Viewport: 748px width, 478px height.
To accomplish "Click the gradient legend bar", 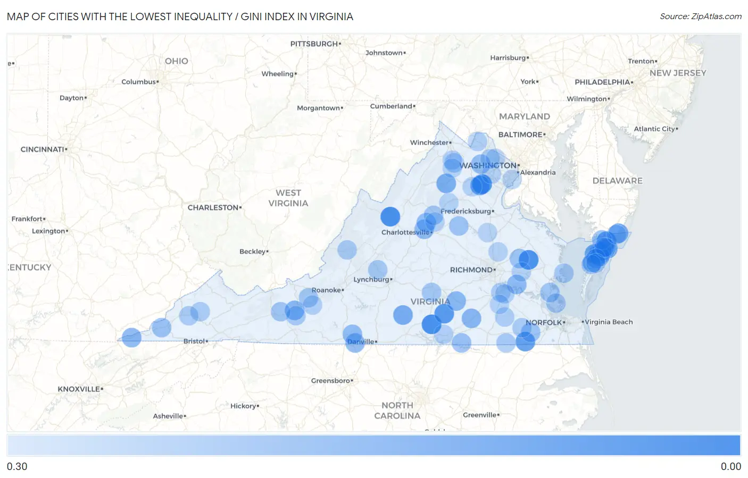I will pos(374,445).
